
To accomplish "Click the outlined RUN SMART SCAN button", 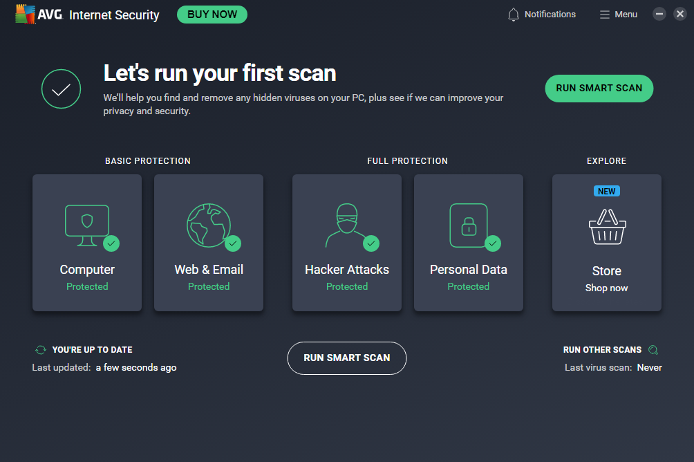I will 347,358.
